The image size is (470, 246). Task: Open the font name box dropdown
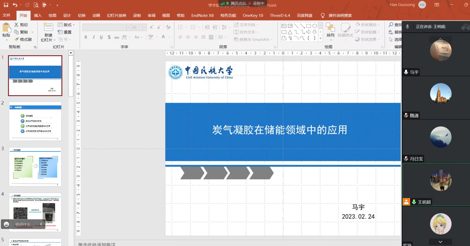(128, 27)
